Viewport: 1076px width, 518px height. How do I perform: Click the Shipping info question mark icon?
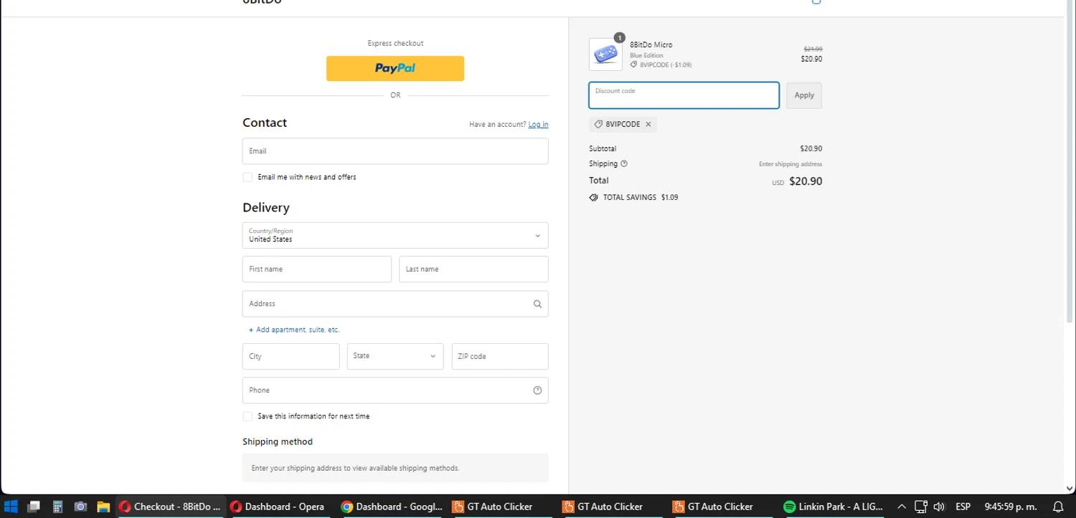pos(624,163)
